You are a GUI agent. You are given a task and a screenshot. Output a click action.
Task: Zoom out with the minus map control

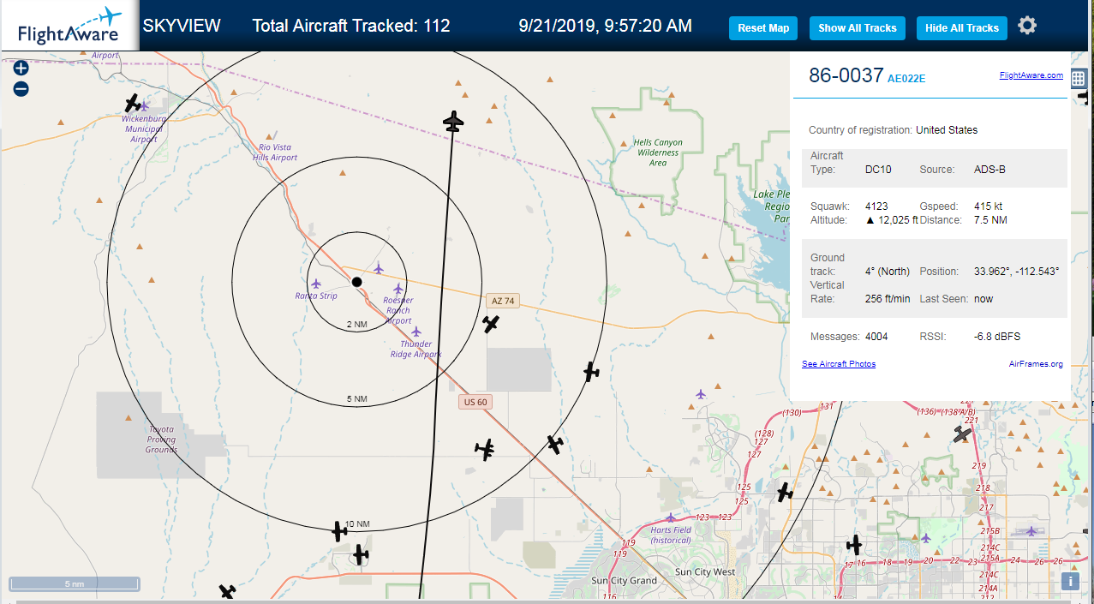tap(21, 88)
